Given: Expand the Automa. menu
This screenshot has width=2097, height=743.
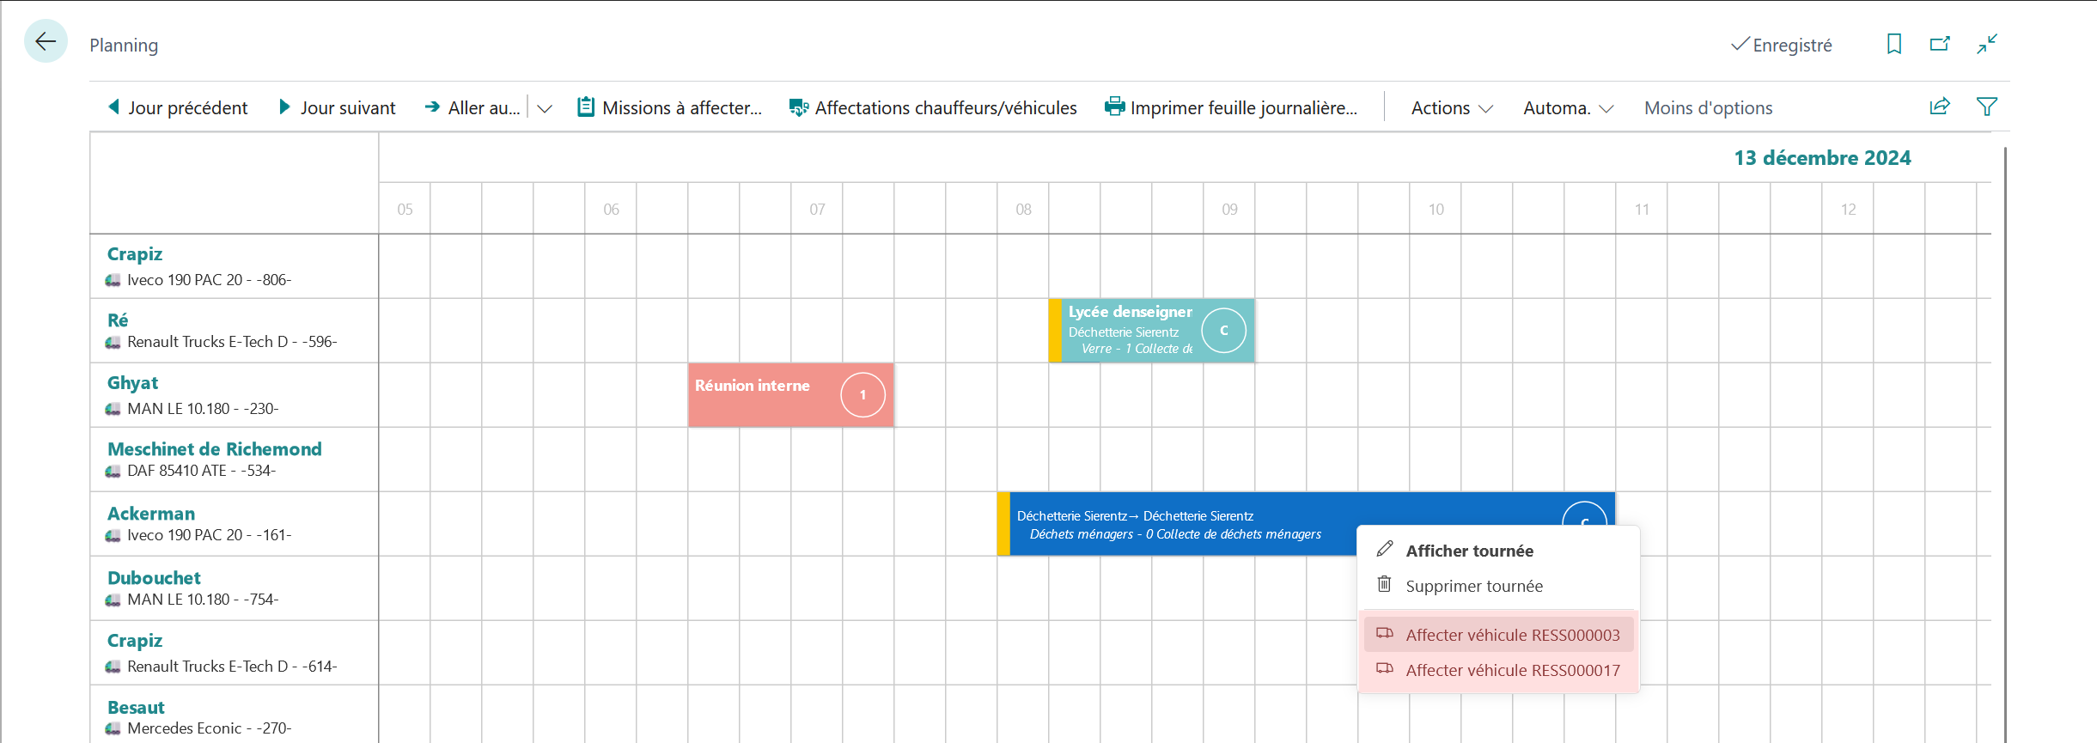Looking at the screenshot, I should pos(1568,108).
